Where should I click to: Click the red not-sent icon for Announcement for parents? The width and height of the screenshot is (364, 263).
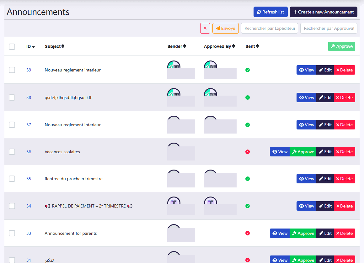pos(248,233)
